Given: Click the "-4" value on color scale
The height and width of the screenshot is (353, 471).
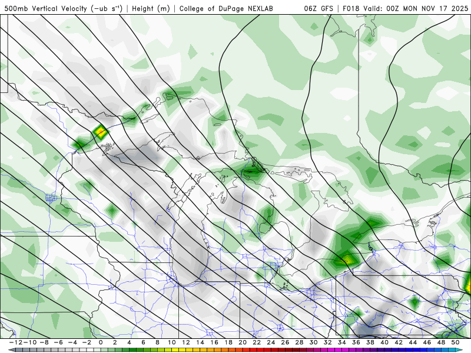Looking at the screenshot, I should [x=72, y=342].
